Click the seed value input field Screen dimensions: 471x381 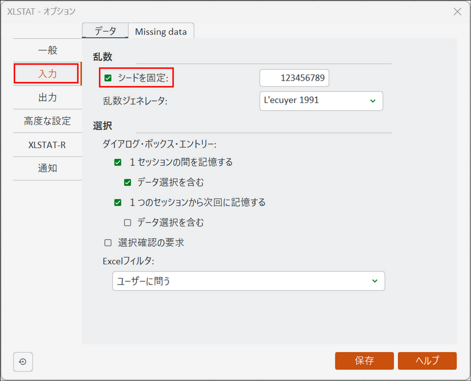[294, 78]
